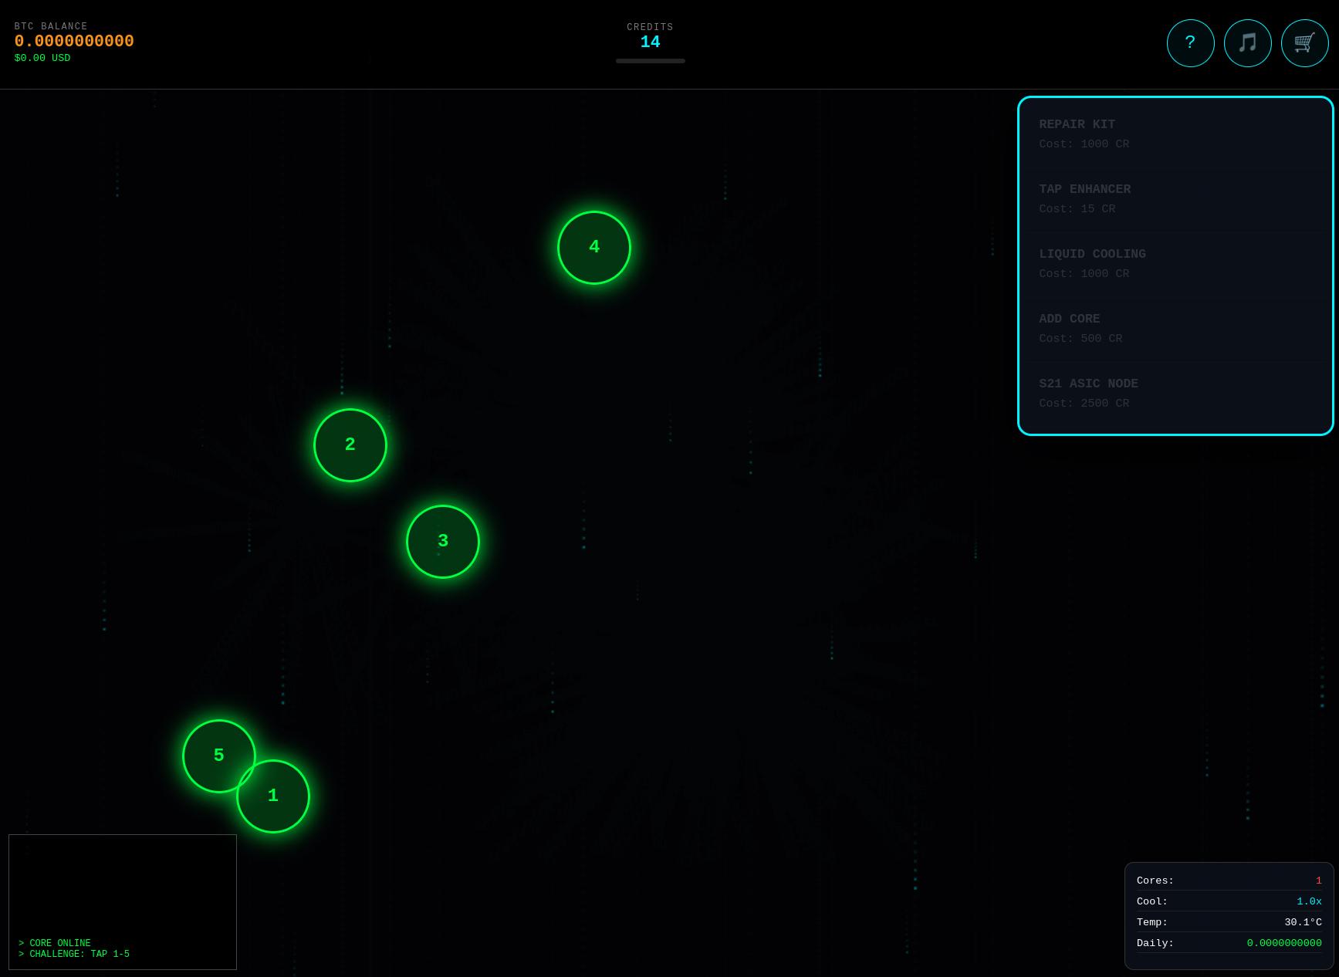Select the Liquid Cooling shop item
The image size is (1339, 977).
coord(1175,264)
